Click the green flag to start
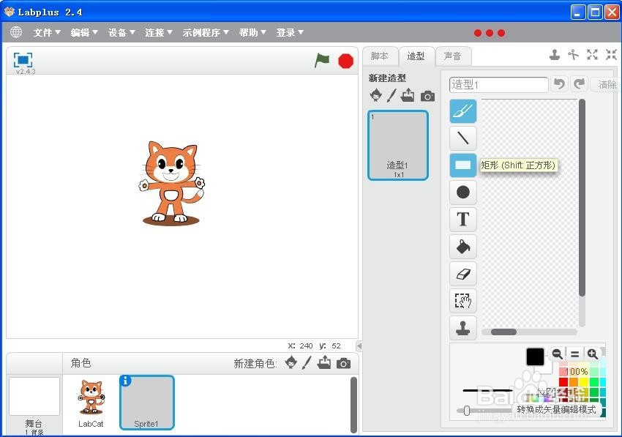The width and height of the screenshot is (622, 437). click(322, 61)
